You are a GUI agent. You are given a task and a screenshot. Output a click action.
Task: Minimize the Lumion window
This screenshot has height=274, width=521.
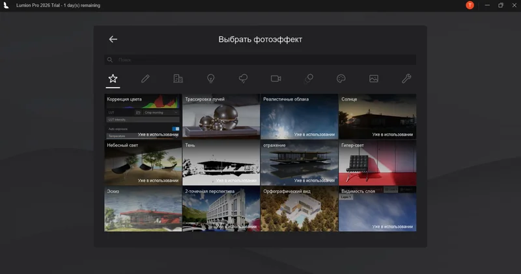coord(487,5)
